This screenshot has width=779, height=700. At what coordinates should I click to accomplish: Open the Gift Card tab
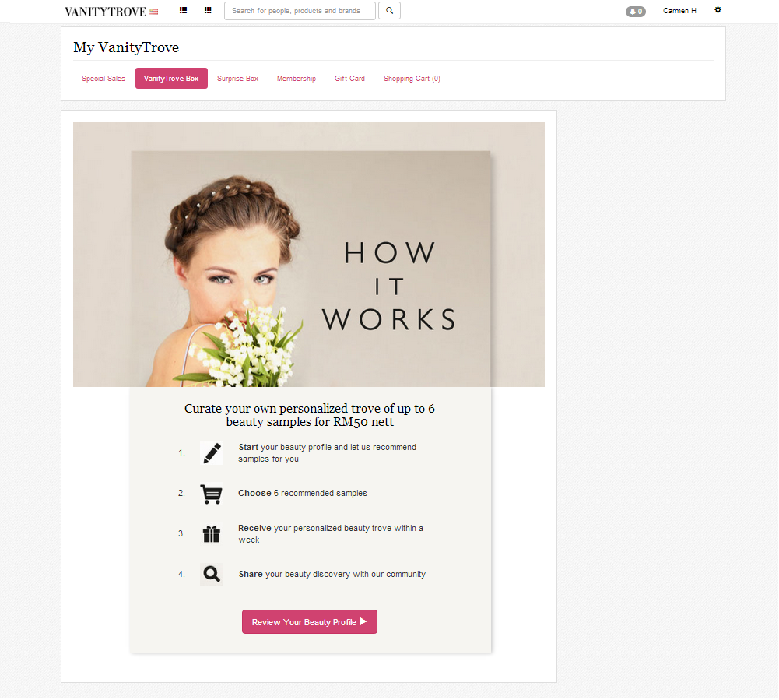click(x=349, y=79)
